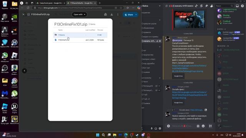Open Discord apps grid icon
Viewport: 246px width, 138px height.
[210, 126]
